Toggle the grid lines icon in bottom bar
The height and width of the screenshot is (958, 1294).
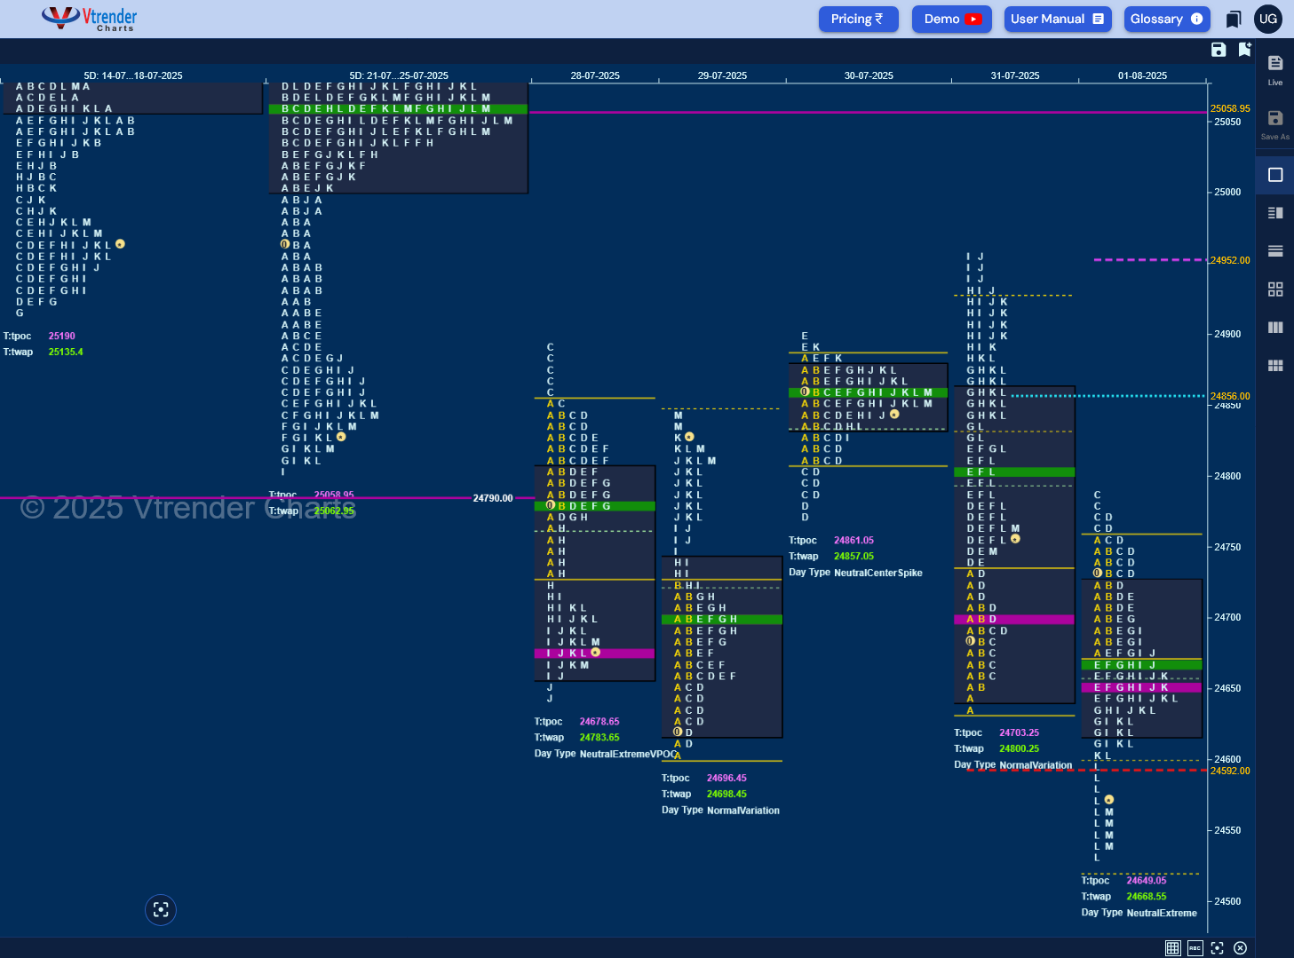pos(1172,948)
